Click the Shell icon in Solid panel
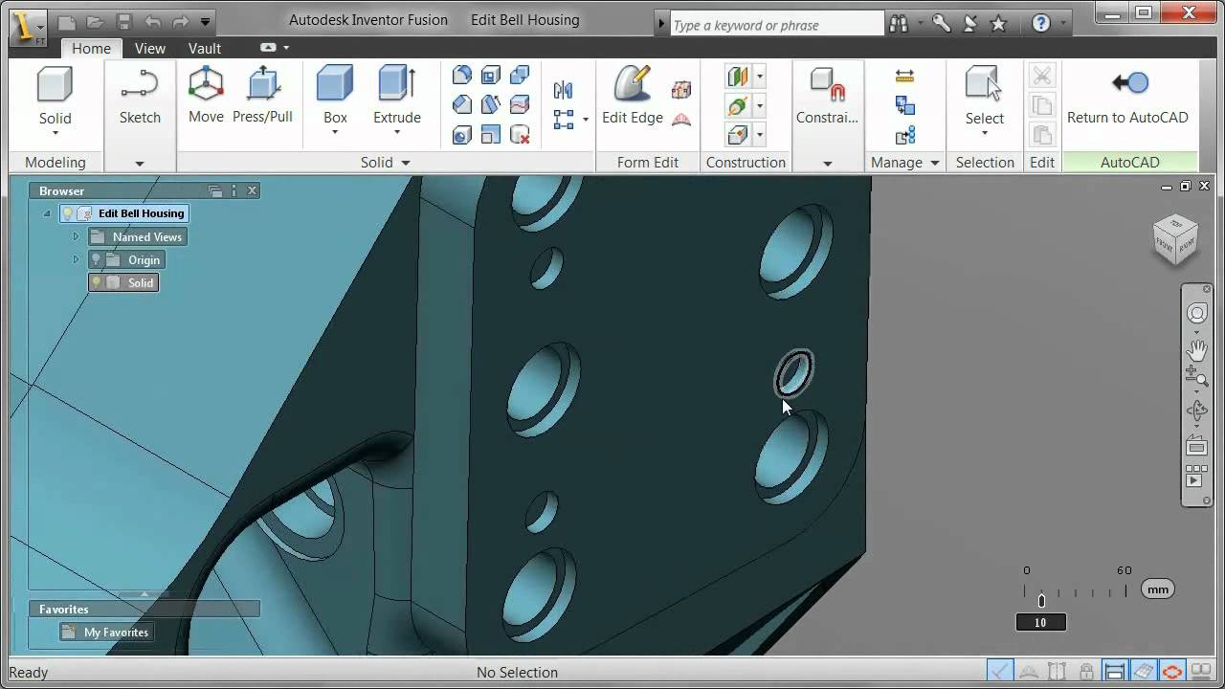 (491, 76)
